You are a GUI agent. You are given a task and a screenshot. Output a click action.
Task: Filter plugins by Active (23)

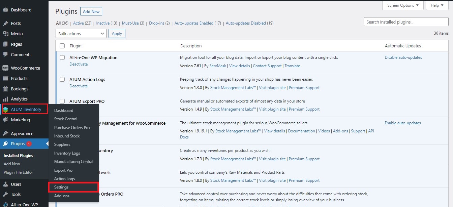pos(82,23)
